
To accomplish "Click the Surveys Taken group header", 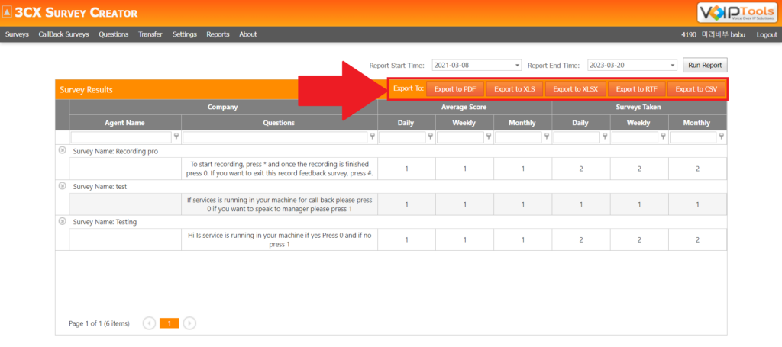I will 639,107.
